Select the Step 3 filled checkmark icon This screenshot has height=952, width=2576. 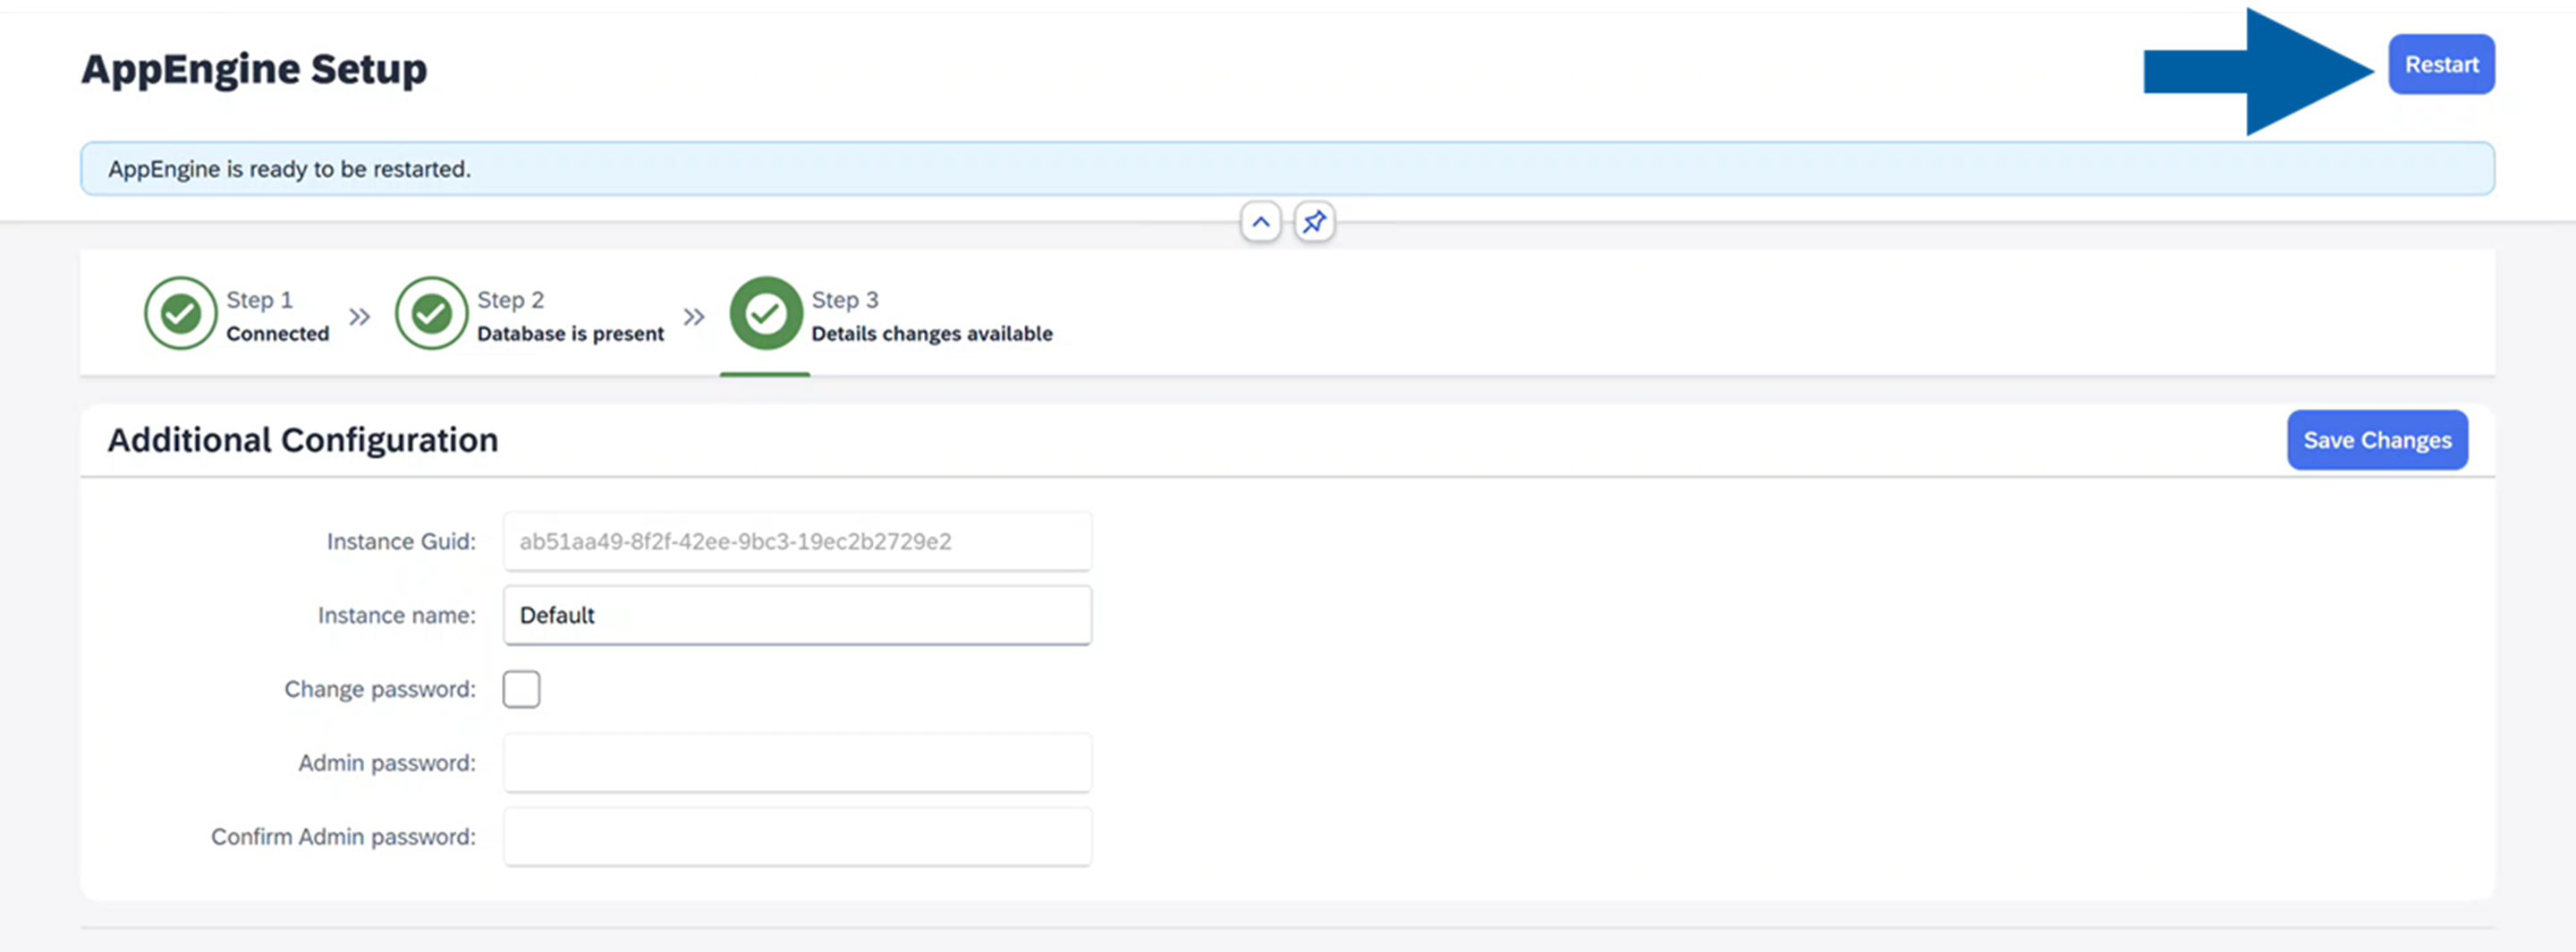766,314
